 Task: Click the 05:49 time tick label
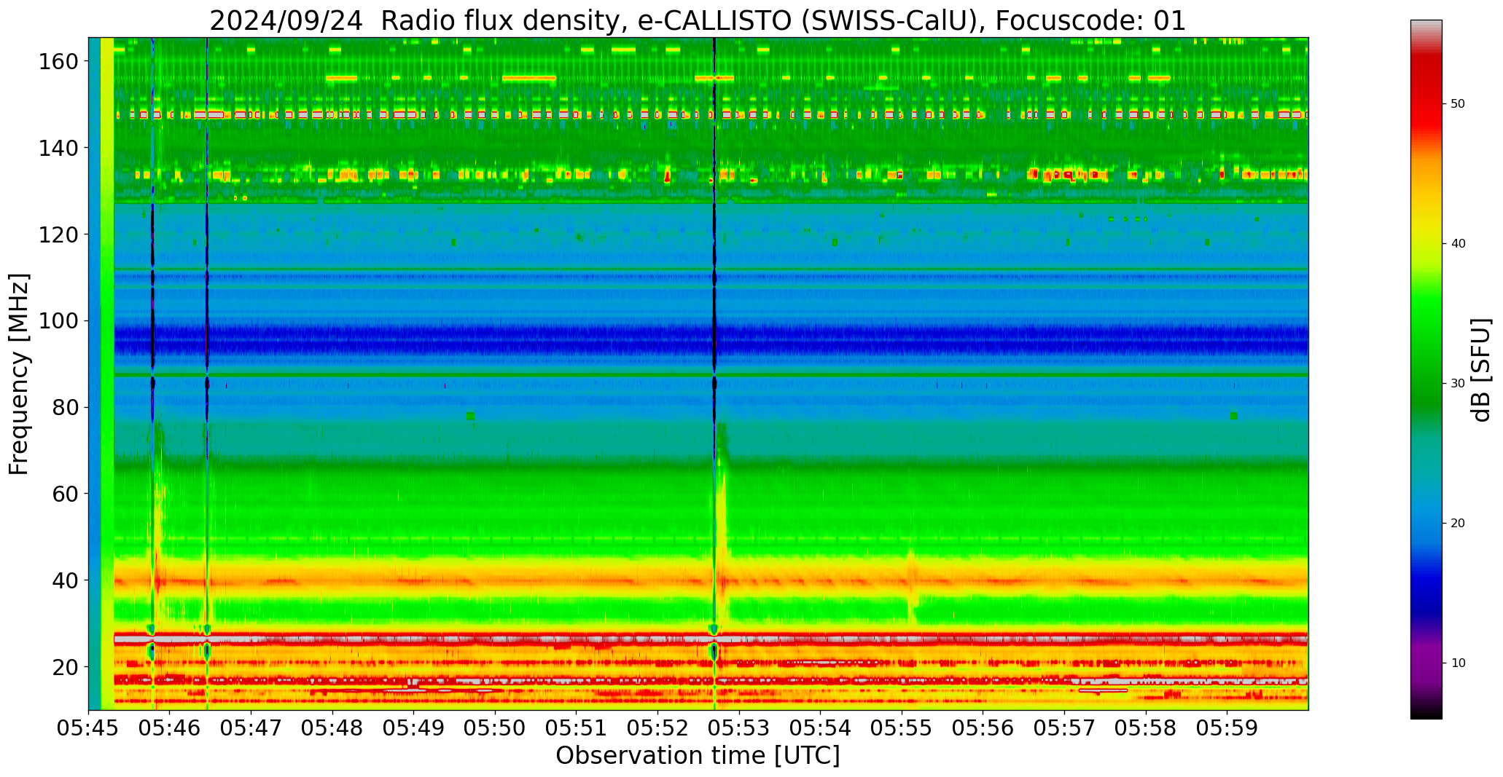tap(414, 727)
